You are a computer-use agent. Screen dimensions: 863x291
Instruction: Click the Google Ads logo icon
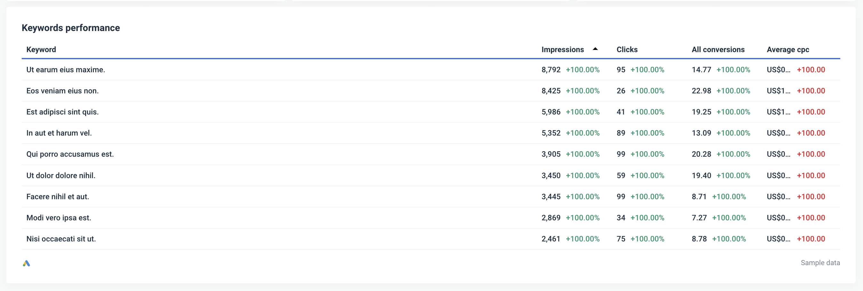click(x=27, y=263)
